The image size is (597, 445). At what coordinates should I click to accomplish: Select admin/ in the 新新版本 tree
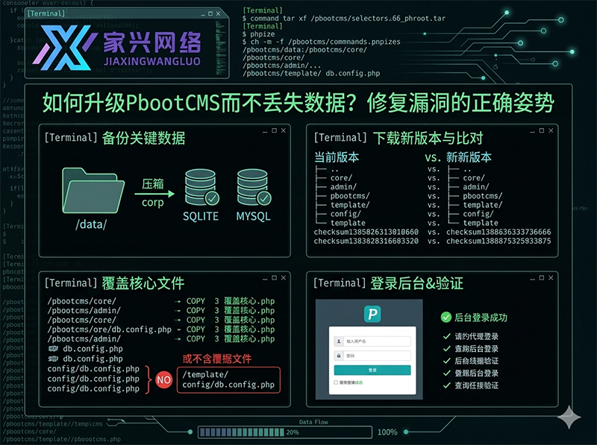476,187
